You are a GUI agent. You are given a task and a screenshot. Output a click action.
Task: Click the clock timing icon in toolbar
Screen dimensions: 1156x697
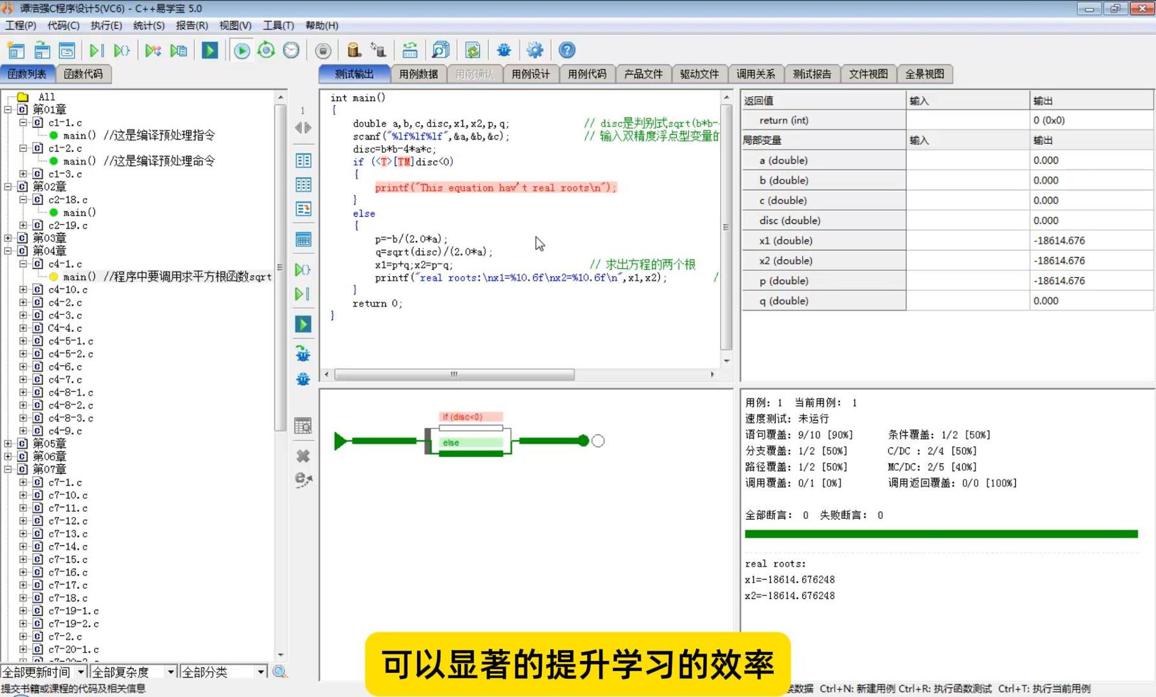(291, 50)
